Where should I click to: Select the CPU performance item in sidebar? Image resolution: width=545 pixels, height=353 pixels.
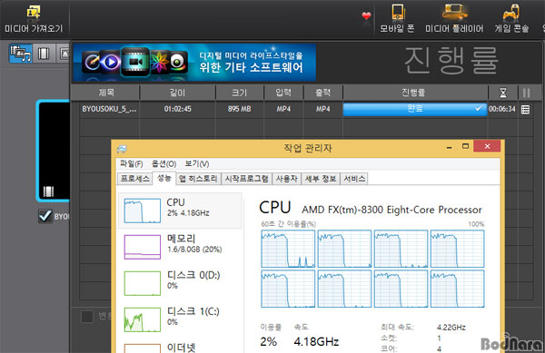[180, 211]
